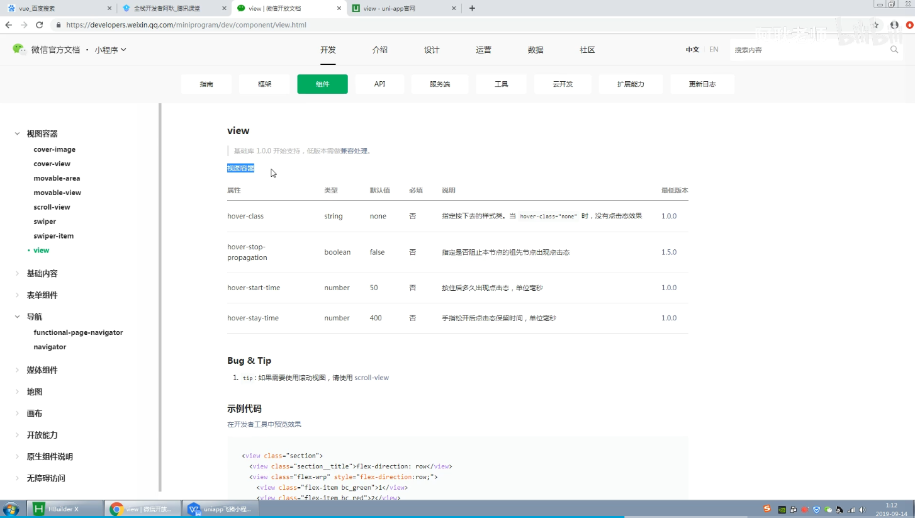Open Tencent PC Manager shield tray icon

pos(816,510)
